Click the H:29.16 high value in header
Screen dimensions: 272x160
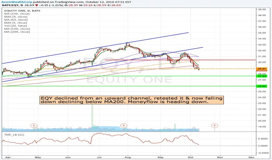click(x=86, y=5)
